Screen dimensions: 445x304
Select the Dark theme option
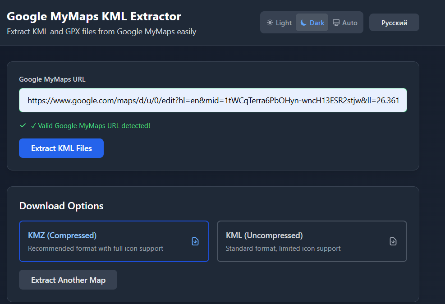pos(312,23)
